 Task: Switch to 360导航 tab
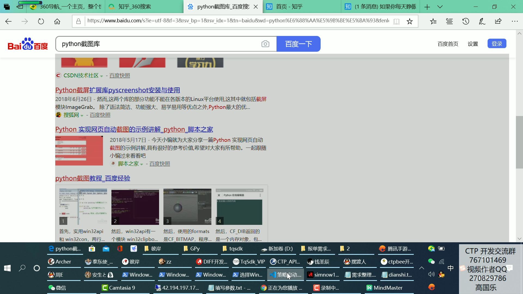[65, 7]
